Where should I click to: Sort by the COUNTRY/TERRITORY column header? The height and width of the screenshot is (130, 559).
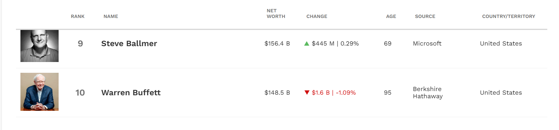tap(508, 16)
